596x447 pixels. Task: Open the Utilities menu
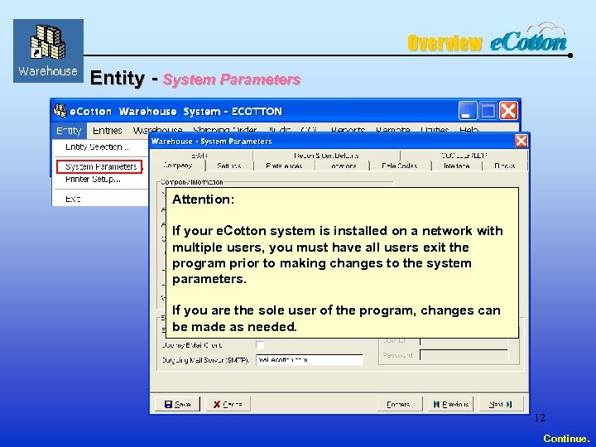pos(435,129)
